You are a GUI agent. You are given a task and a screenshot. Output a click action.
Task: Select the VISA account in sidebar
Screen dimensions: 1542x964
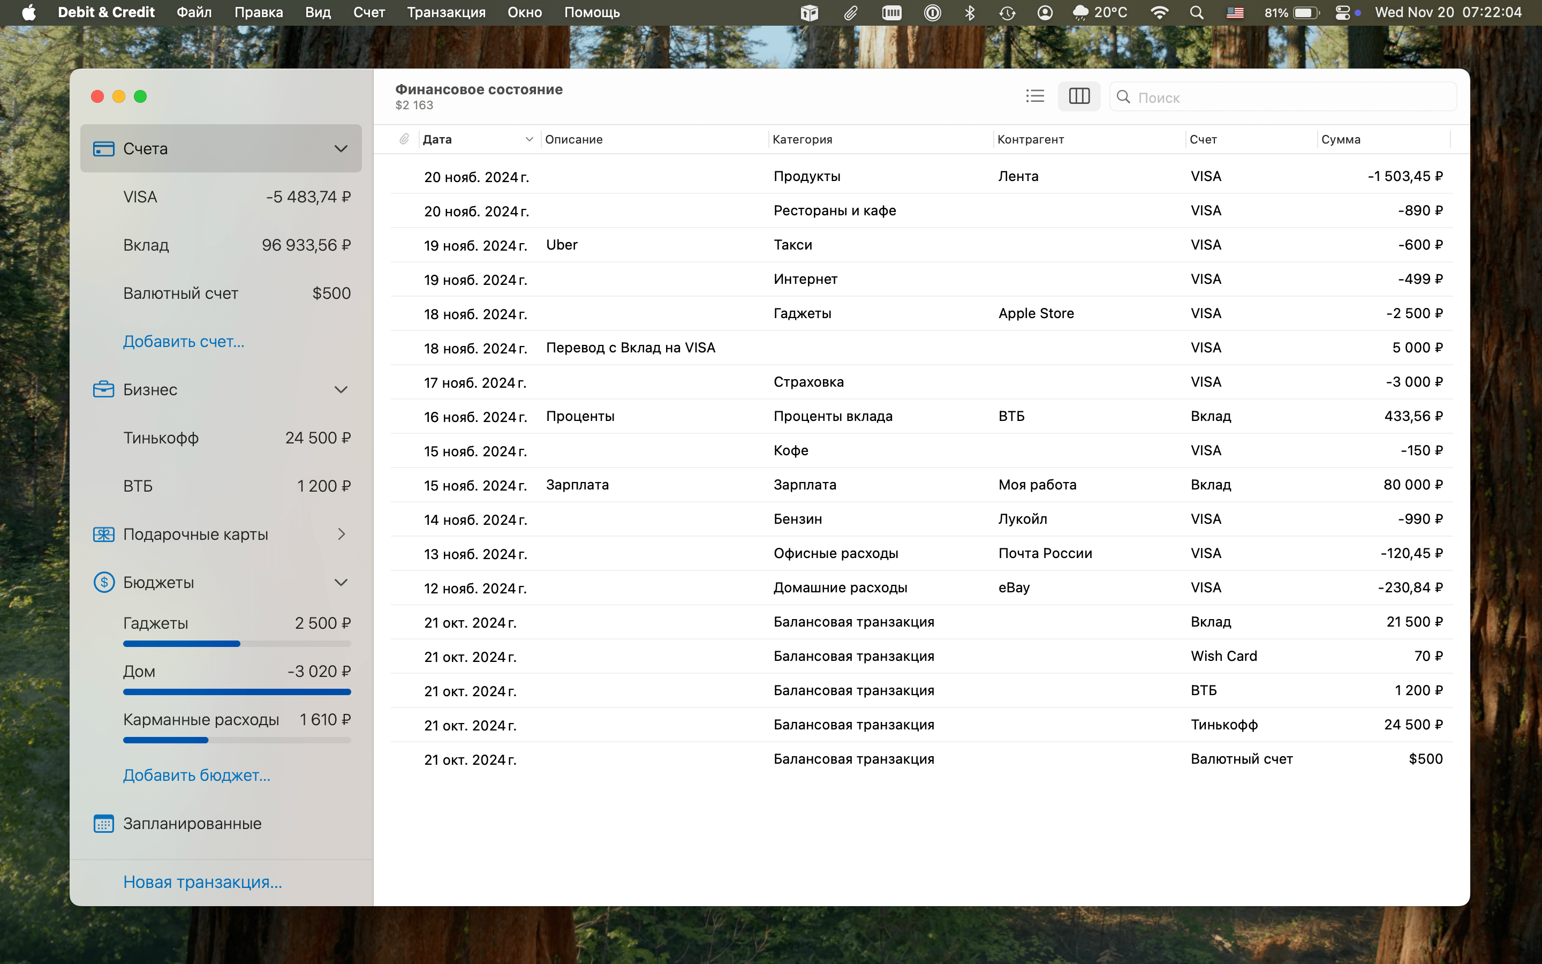tap(221, 197)
